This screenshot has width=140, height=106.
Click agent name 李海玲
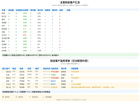pos(22,84)
